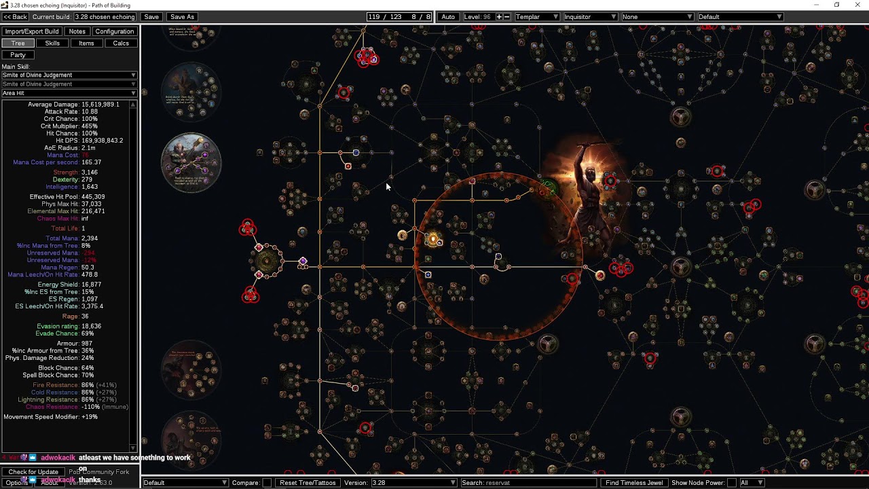Open the Party tab

(x=18, y=54)
